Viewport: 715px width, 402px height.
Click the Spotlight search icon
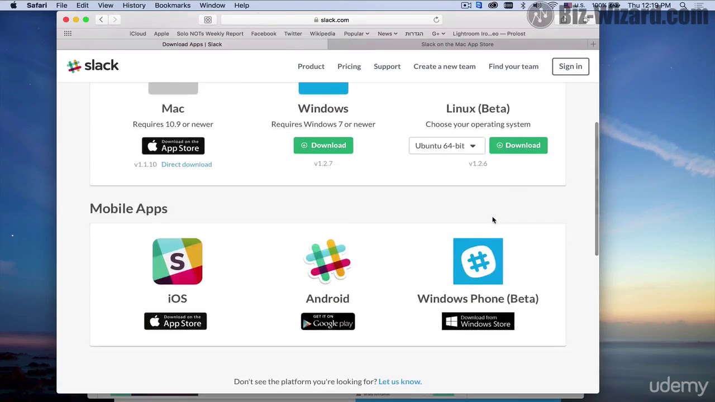[683, 6]
